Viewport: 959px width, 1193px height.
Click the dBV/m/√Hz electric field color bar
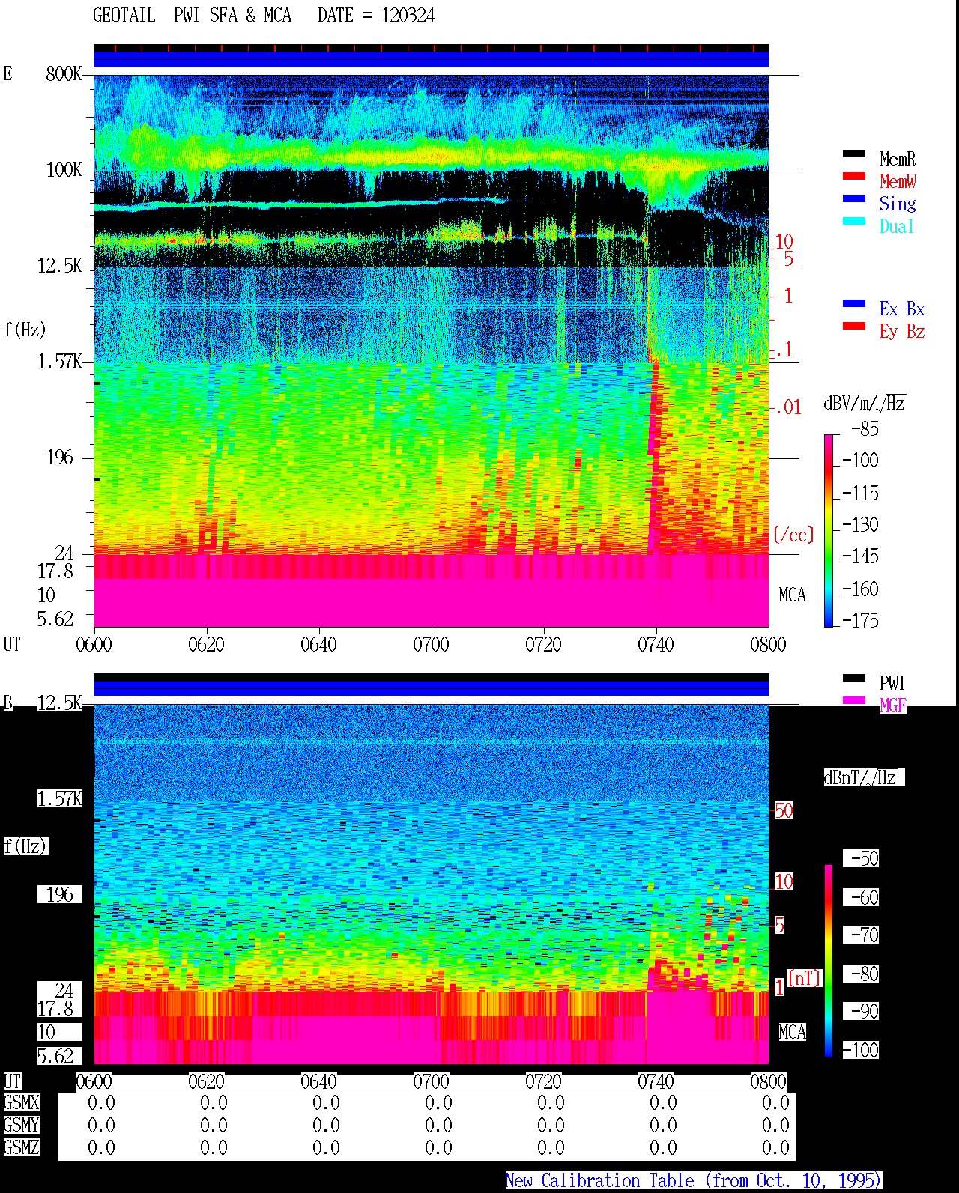[x=829, y=531]
